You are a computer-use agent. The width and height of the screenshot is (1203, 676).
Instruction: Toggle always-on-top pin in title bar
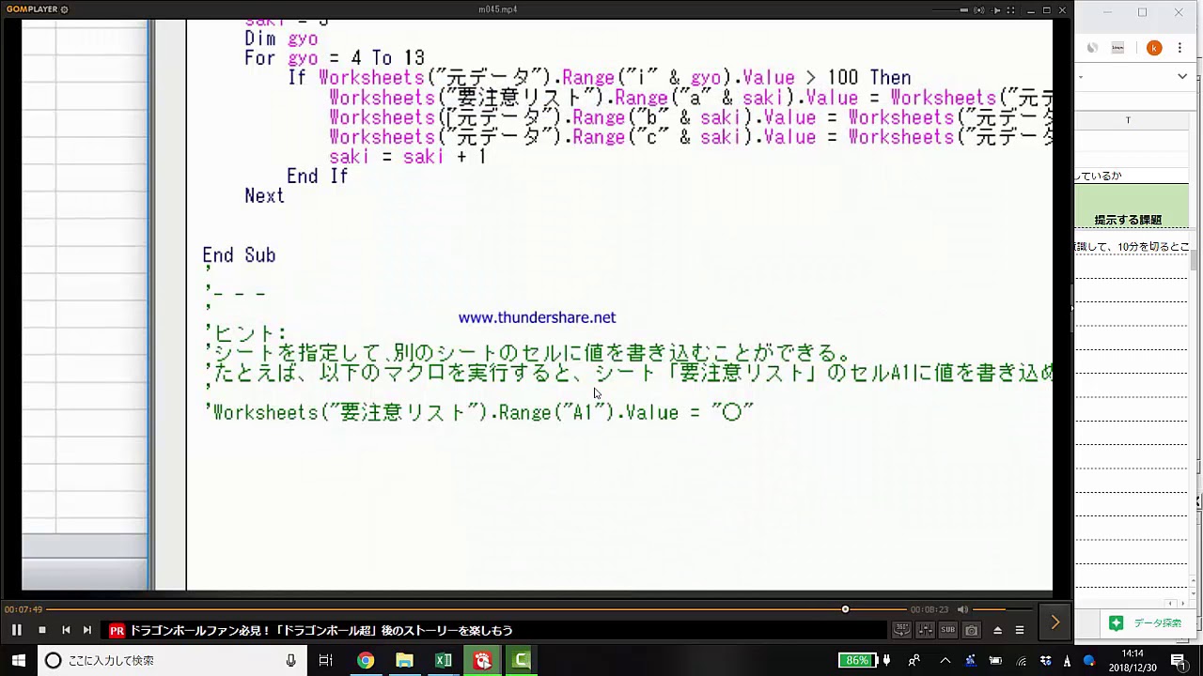(995, 10)
